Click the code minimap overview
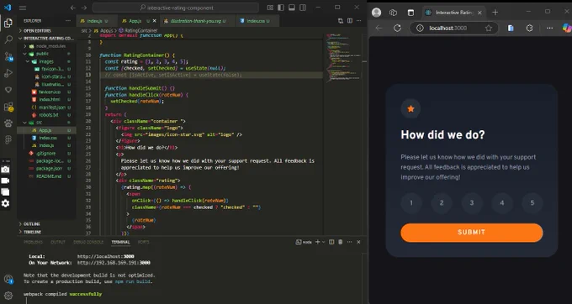572x304 pixels. click(x=343, y=58)
